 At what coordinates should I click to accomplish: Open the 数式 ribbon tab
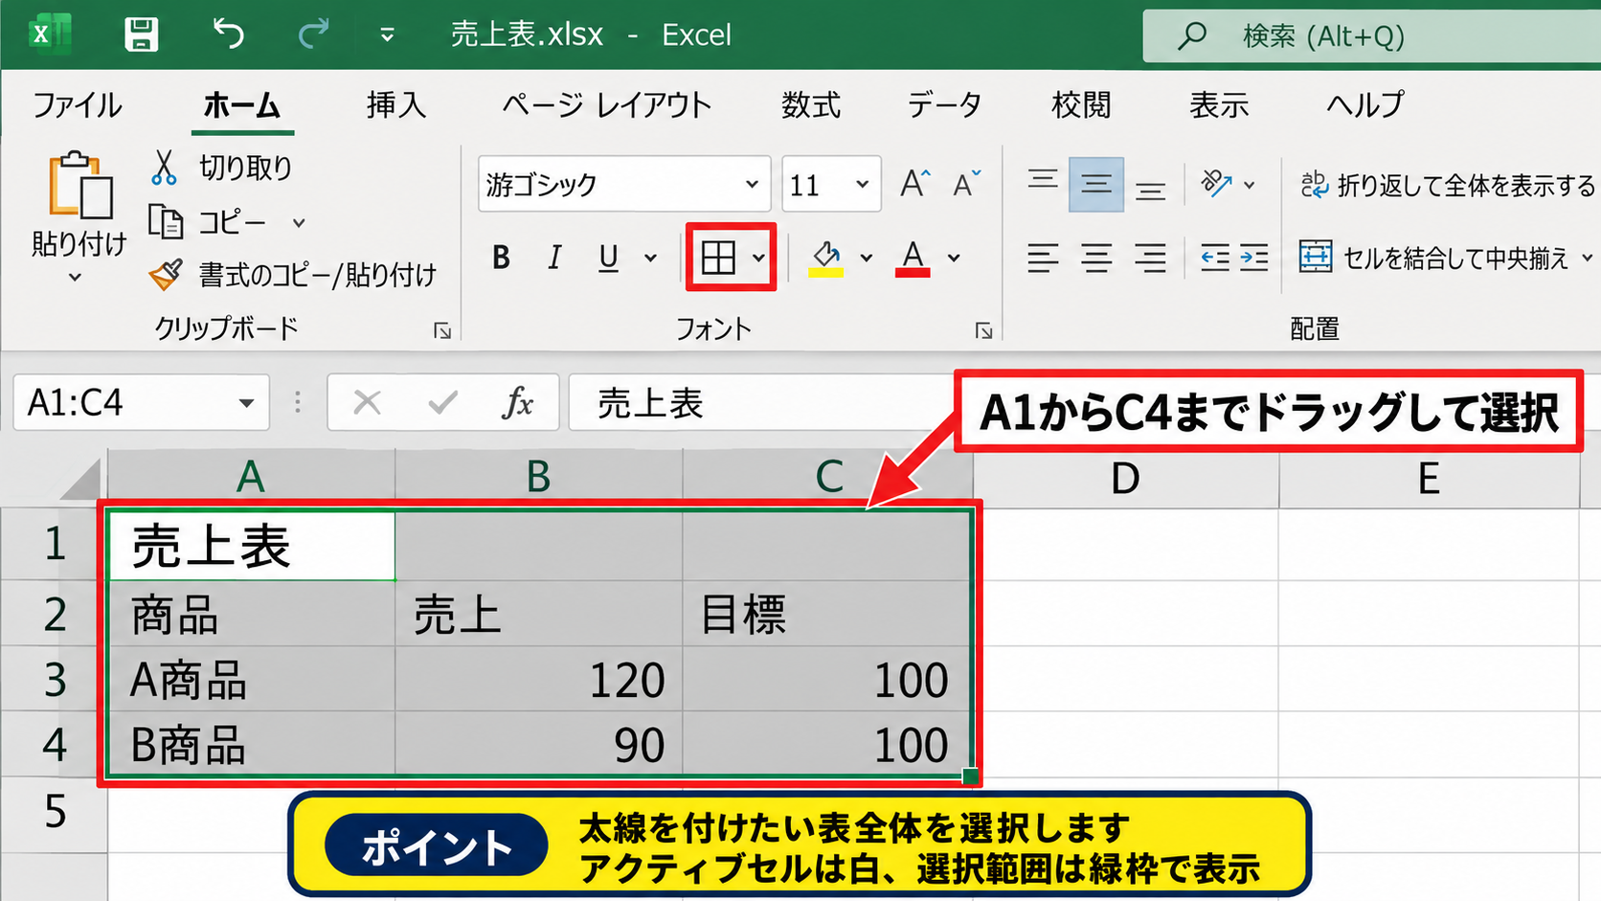tap(811, 104)
